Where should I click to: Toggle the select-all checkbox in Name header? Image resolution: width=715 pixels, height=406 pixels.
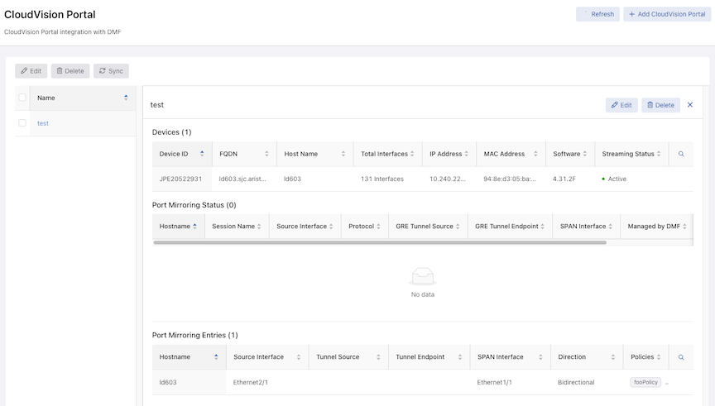22,98
